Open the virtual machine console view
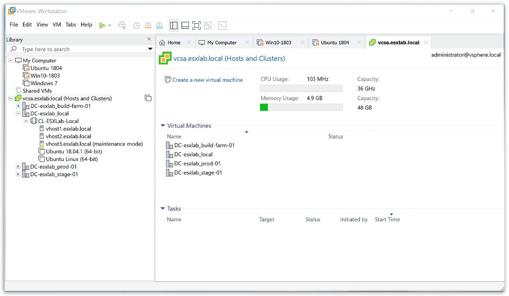This screenshot has height=296, width=509. 222,25
